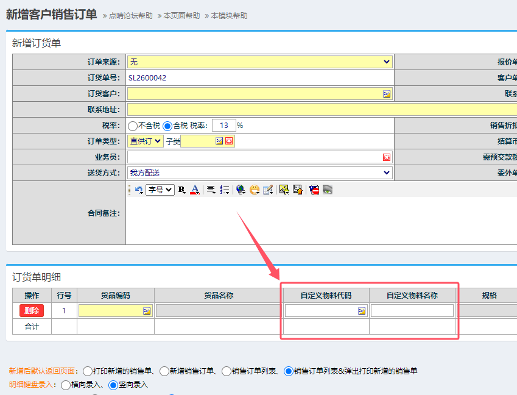
Task: Click the 规格 column header
Action: coord(490,296)
